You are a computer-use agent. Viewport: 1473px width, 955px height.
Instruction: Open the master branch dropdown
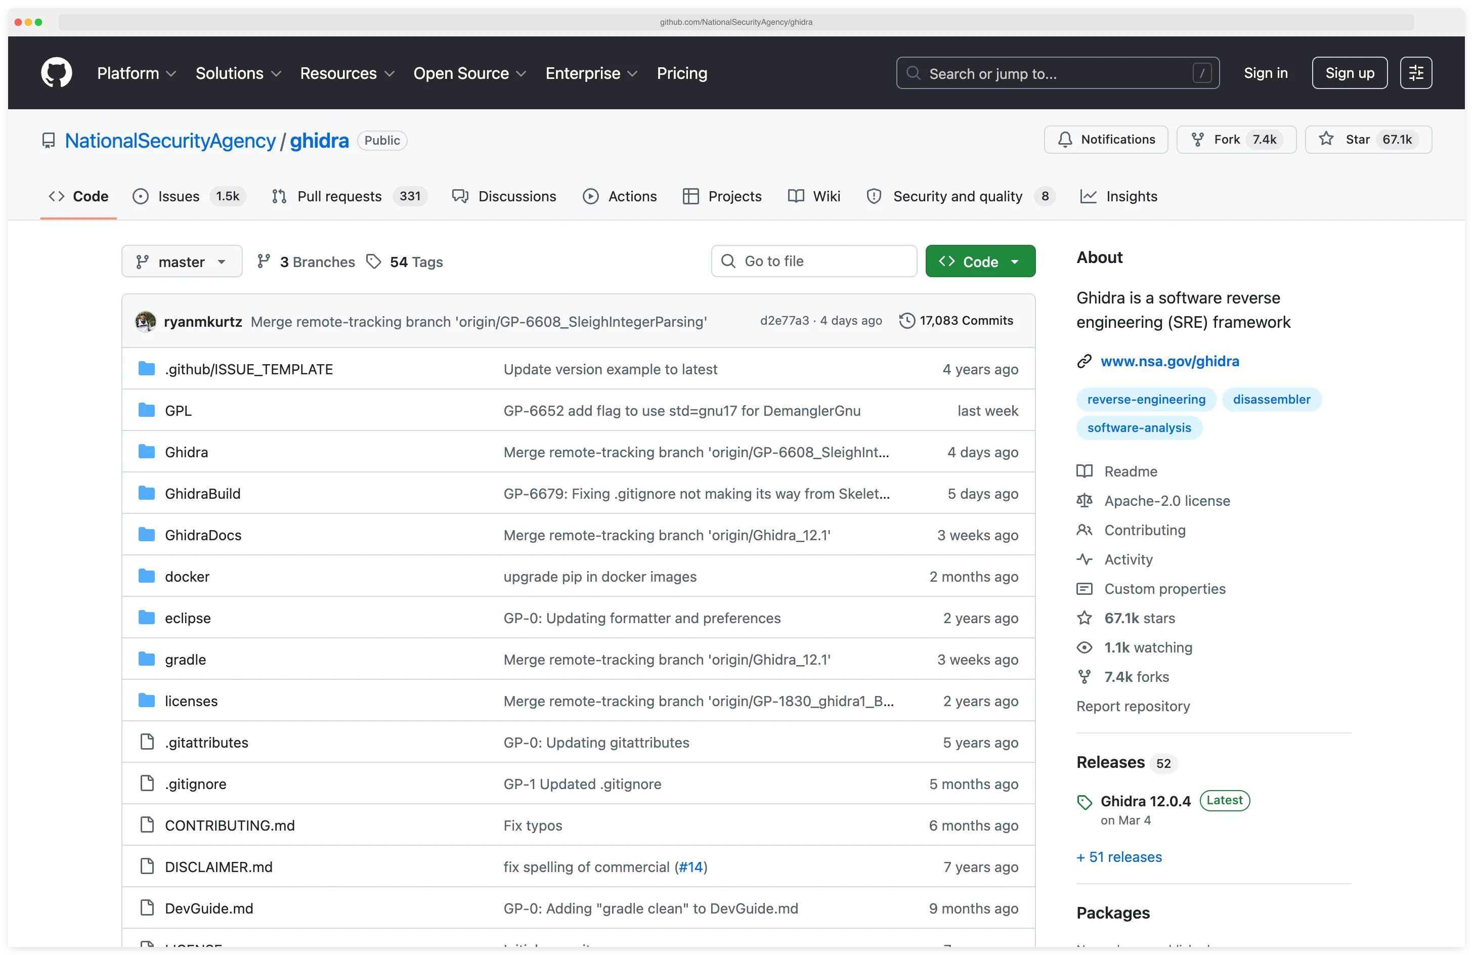181,261
